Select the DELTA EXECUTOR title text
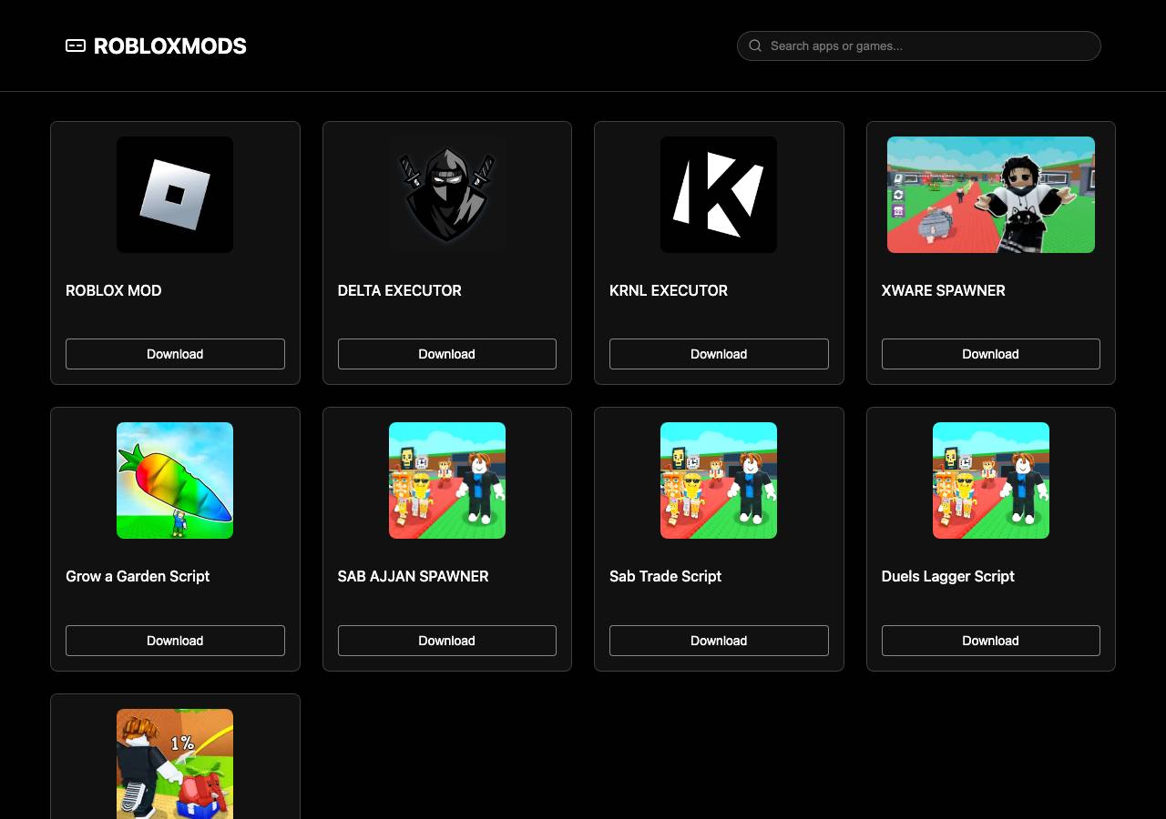1166x819 pixels. click(399, 290)
